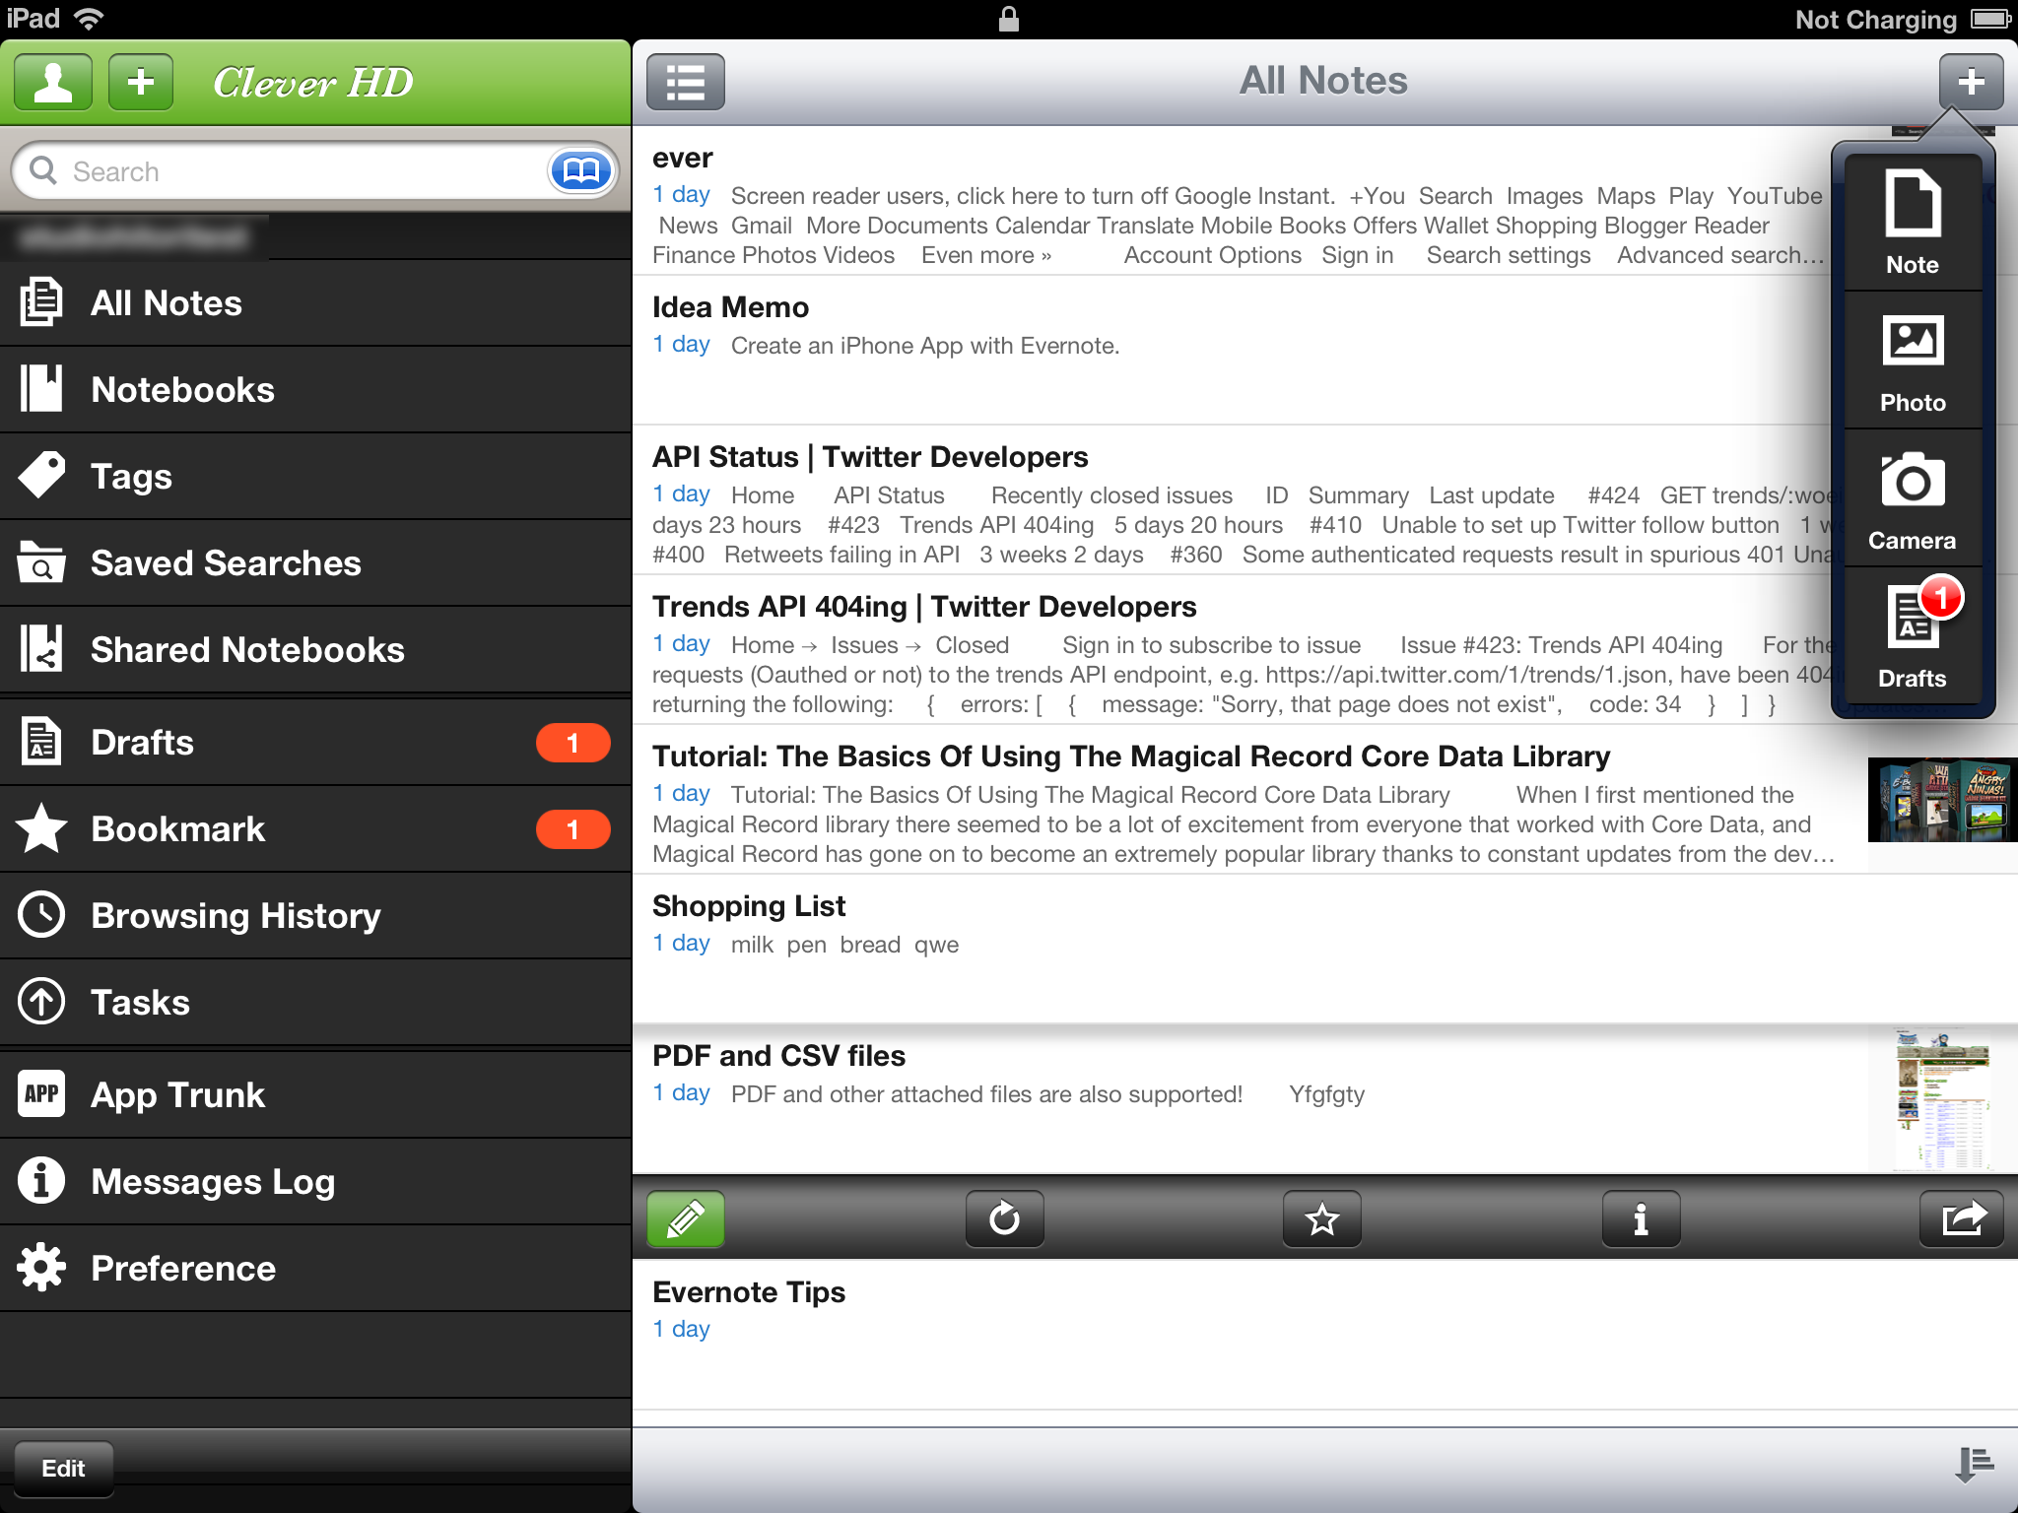This screenshot has height=1513, width=2018.
Task: Tap the bookmark star icon in toolbar
Action: (1322, 1220)
